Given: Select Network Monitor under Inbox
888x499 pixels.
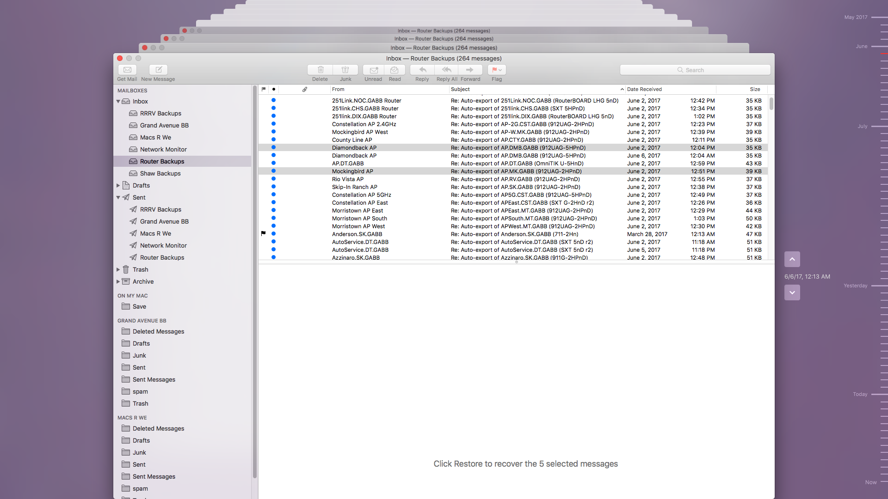Looking at the screenshot, I should pos(182,149).
